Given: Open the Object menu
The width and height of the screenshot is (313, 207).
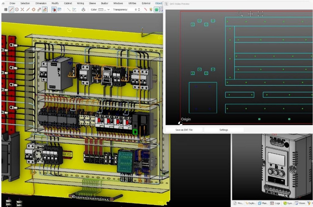Looking at the screenshot, I should (158, 3).
